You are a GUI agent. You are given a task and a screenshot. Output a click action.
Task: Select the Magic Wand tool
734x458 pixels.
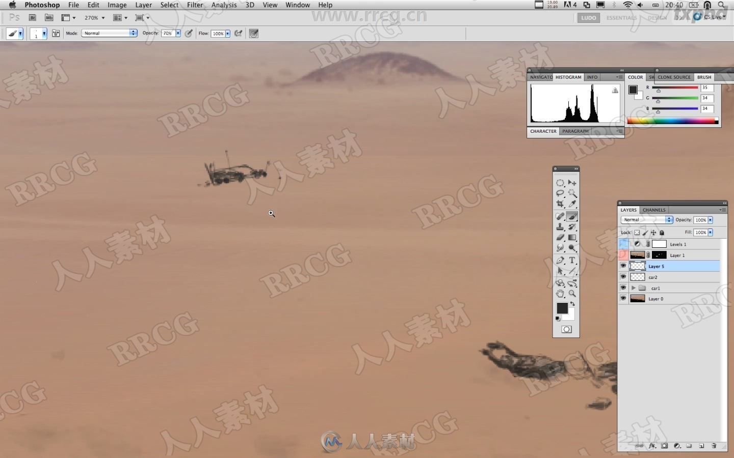coord(572,193)
